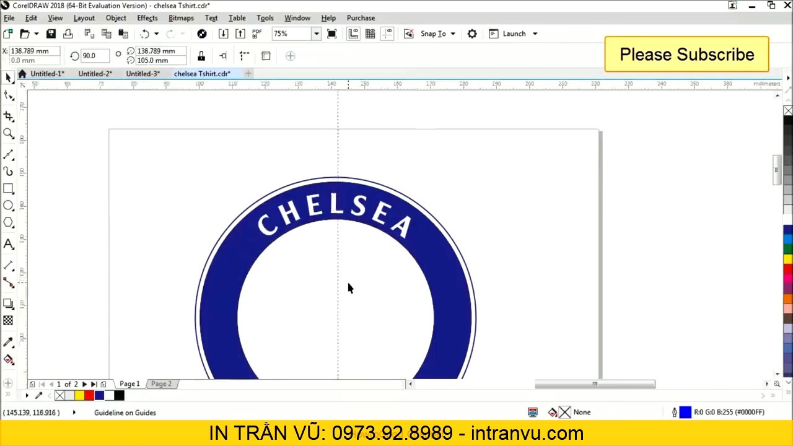Click the Copy icon in the toolbar
The width and height of the screenshot is (793, 446).
click(x=106, y=33)
